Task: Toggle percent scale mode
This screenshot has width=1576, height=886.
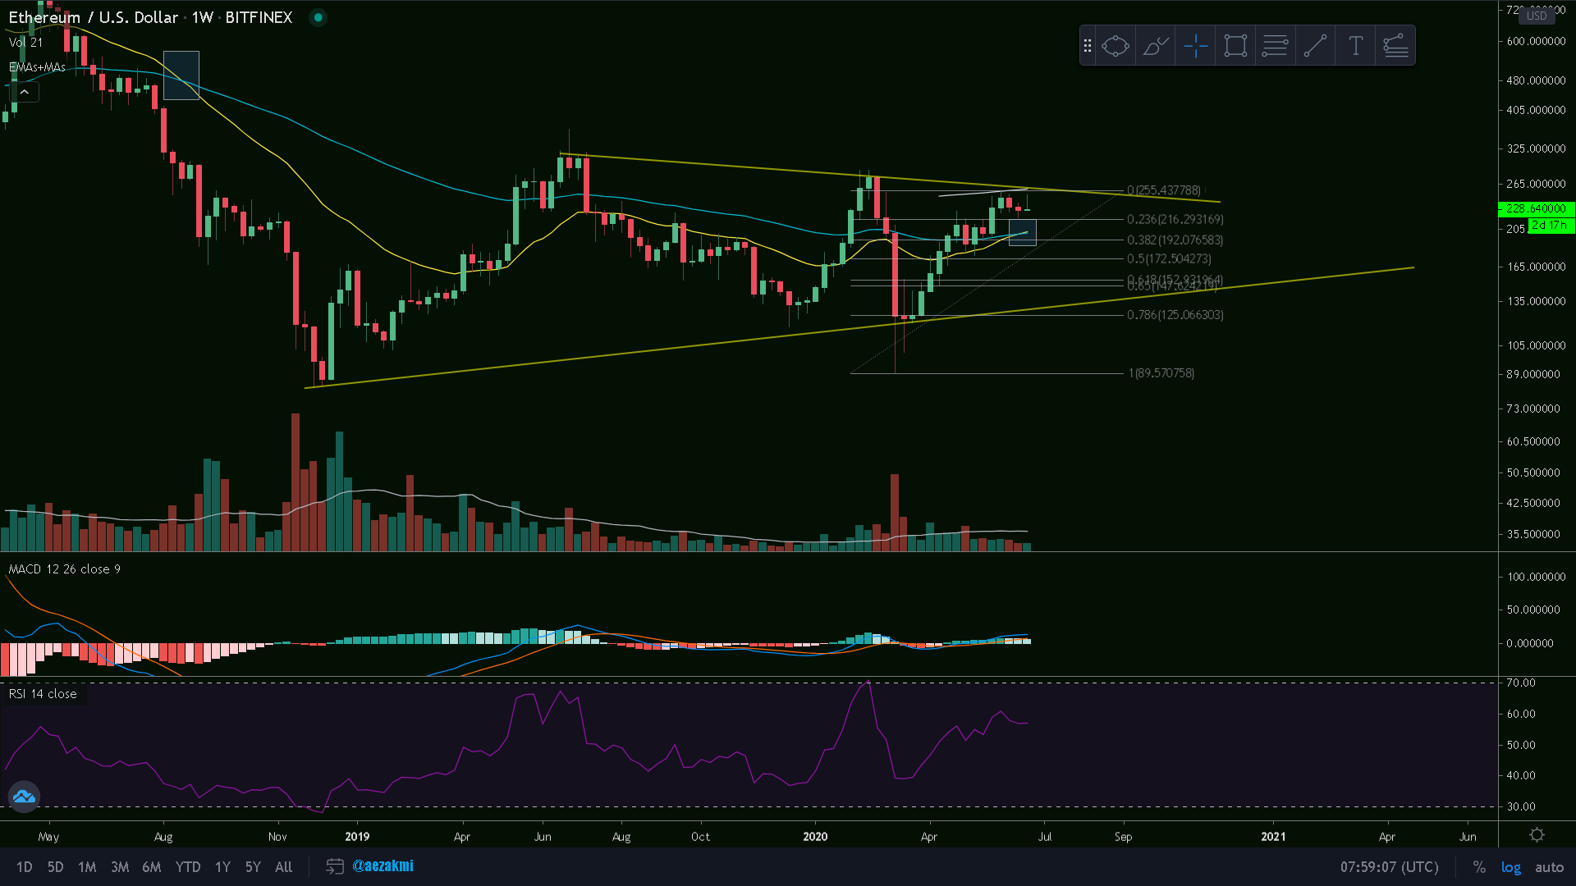Action: (x=1479, y=867)
